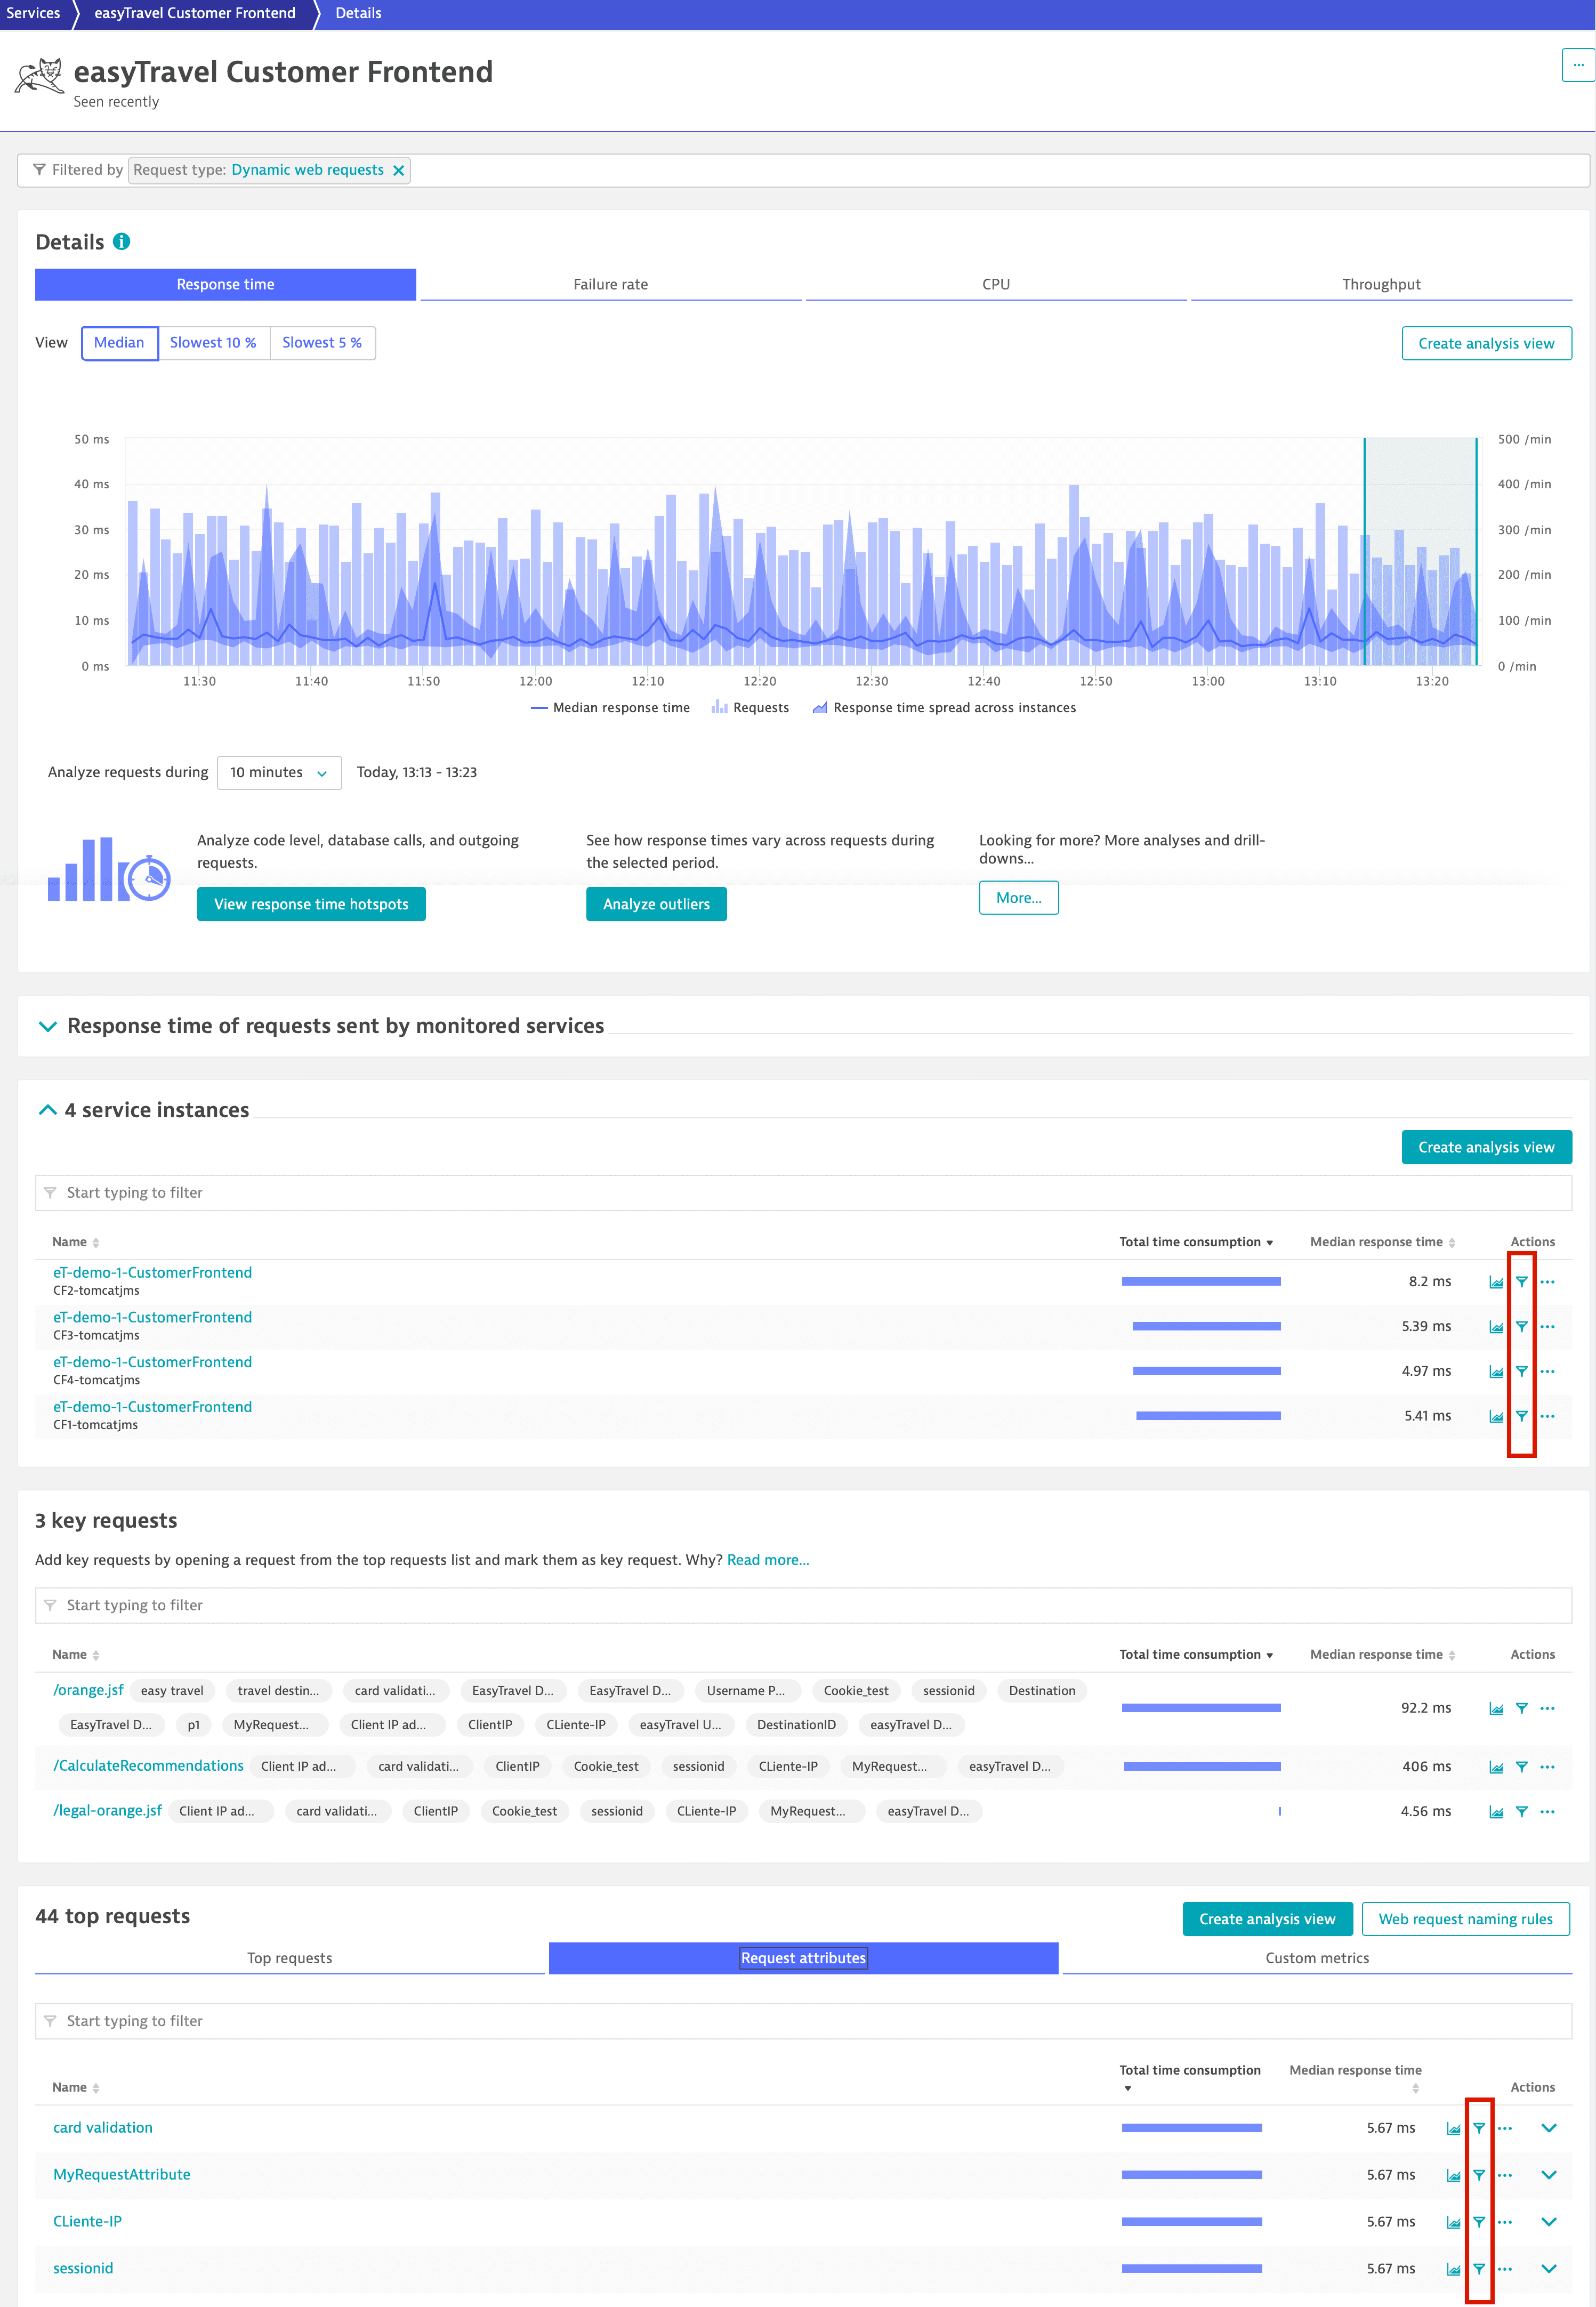The width and height of the screenshot is (1596, 2307).
Task: Open the Read more... link
Action: (x=767, y=1560)
